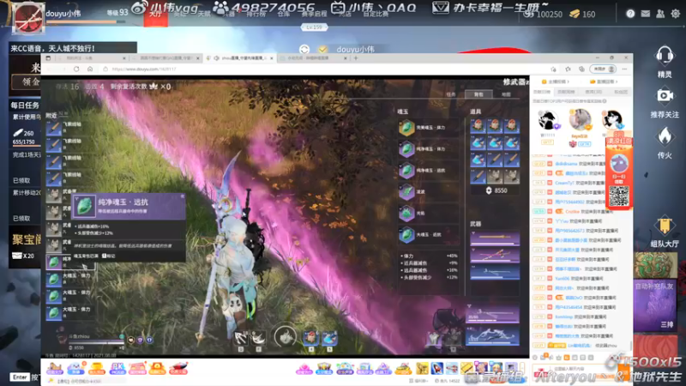
Task: Expand the 主播投稿 link
Action: [x=556, y=81]
